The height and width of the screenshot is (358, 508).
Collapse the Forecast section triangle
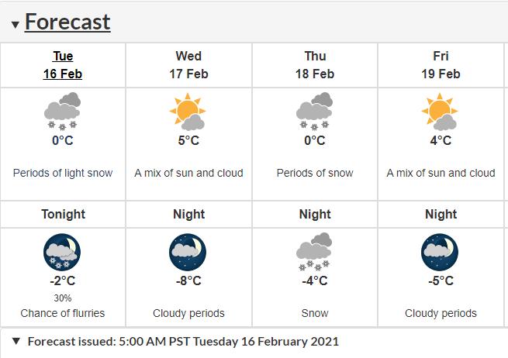(16, 25)
